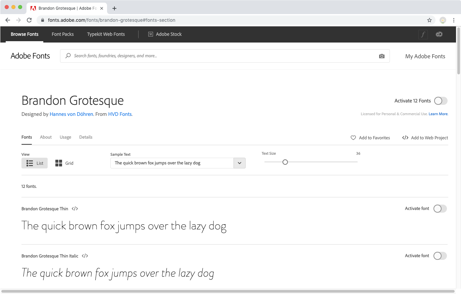This screenshot has width=461, height=294.
Task: Click the Text Size slider handle
Action: click(x=285, y=162)
